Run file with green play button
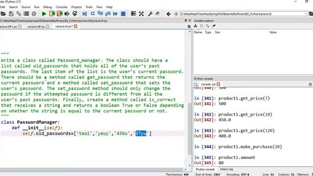Screen dimensions: 313x176 [44, 14]
